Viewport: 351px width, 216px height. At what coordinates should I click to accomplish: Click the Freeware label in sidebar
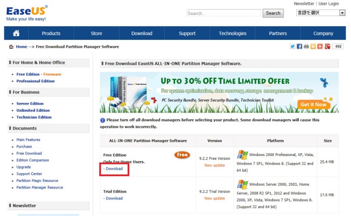[x=52, y=74]
